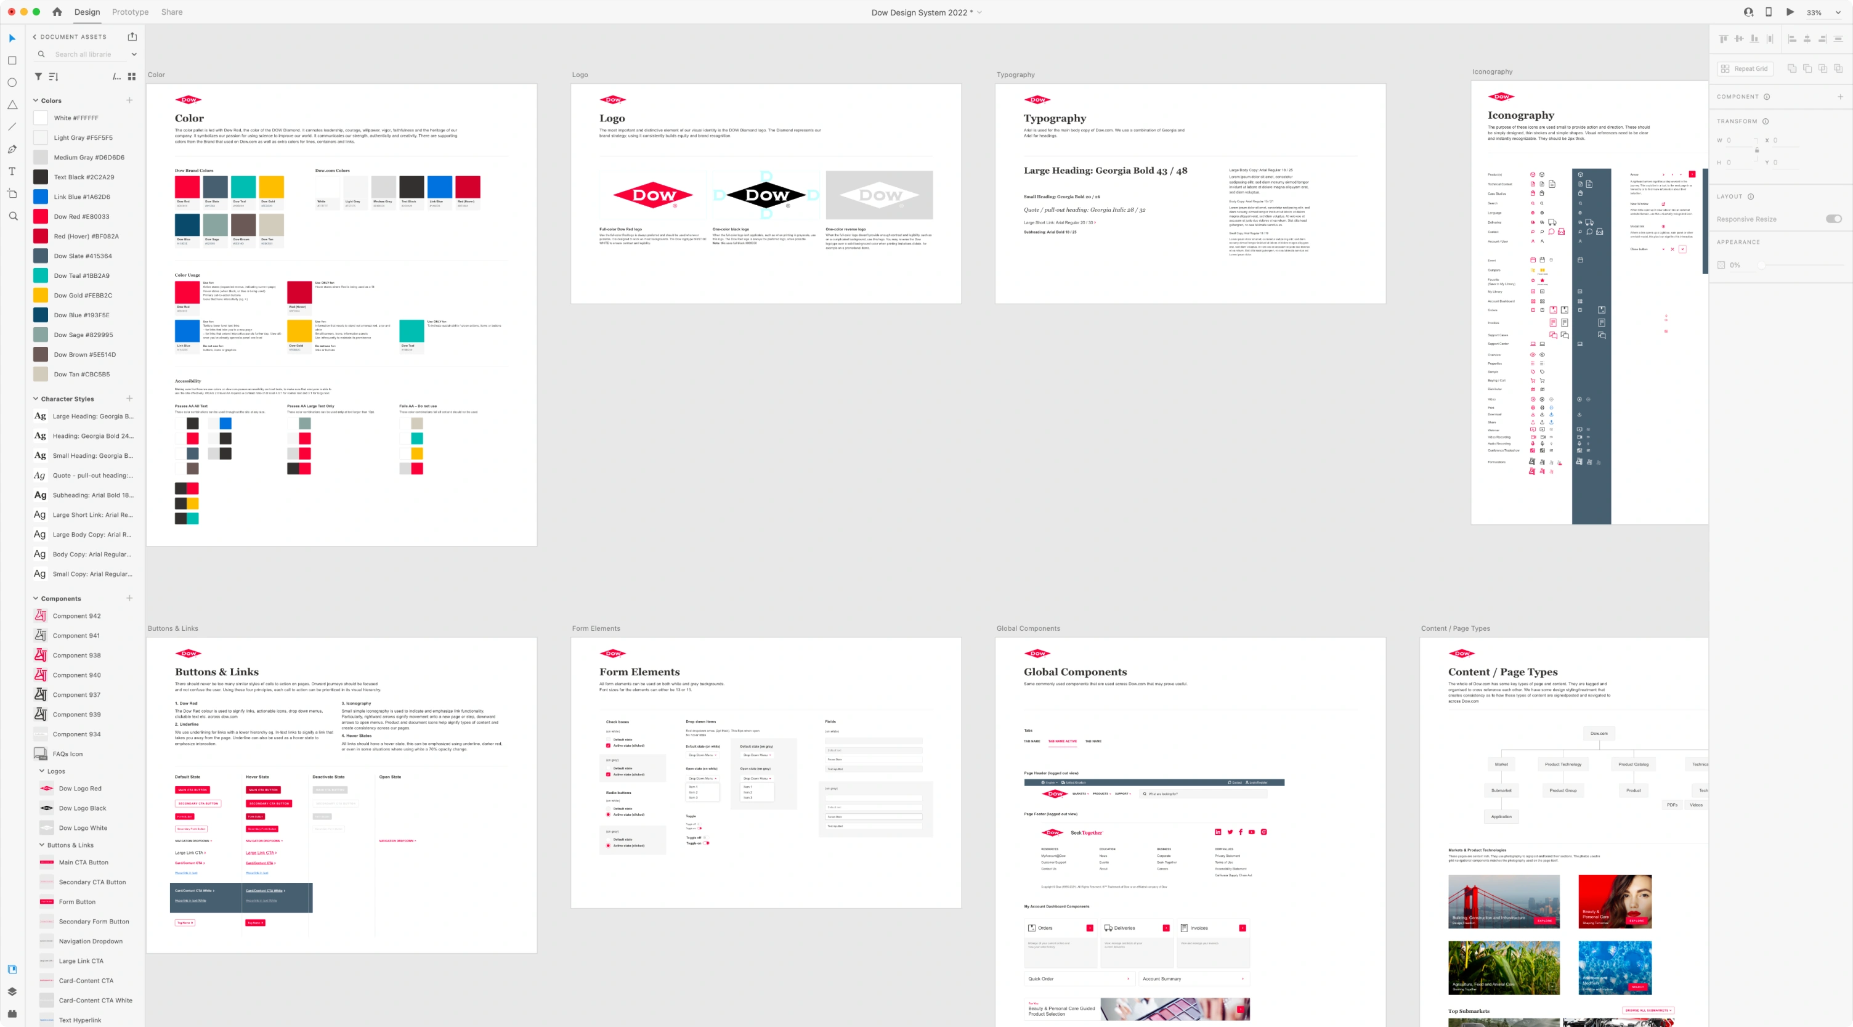Select the Ellipse tool
This screenshot has height=1027, width=1853.
pyautogui.click(x=12, y=83)
